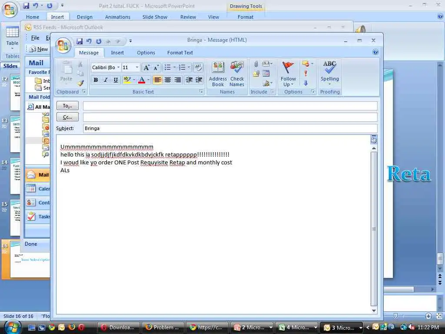Mark the message High Importance

tap(306, 73)
